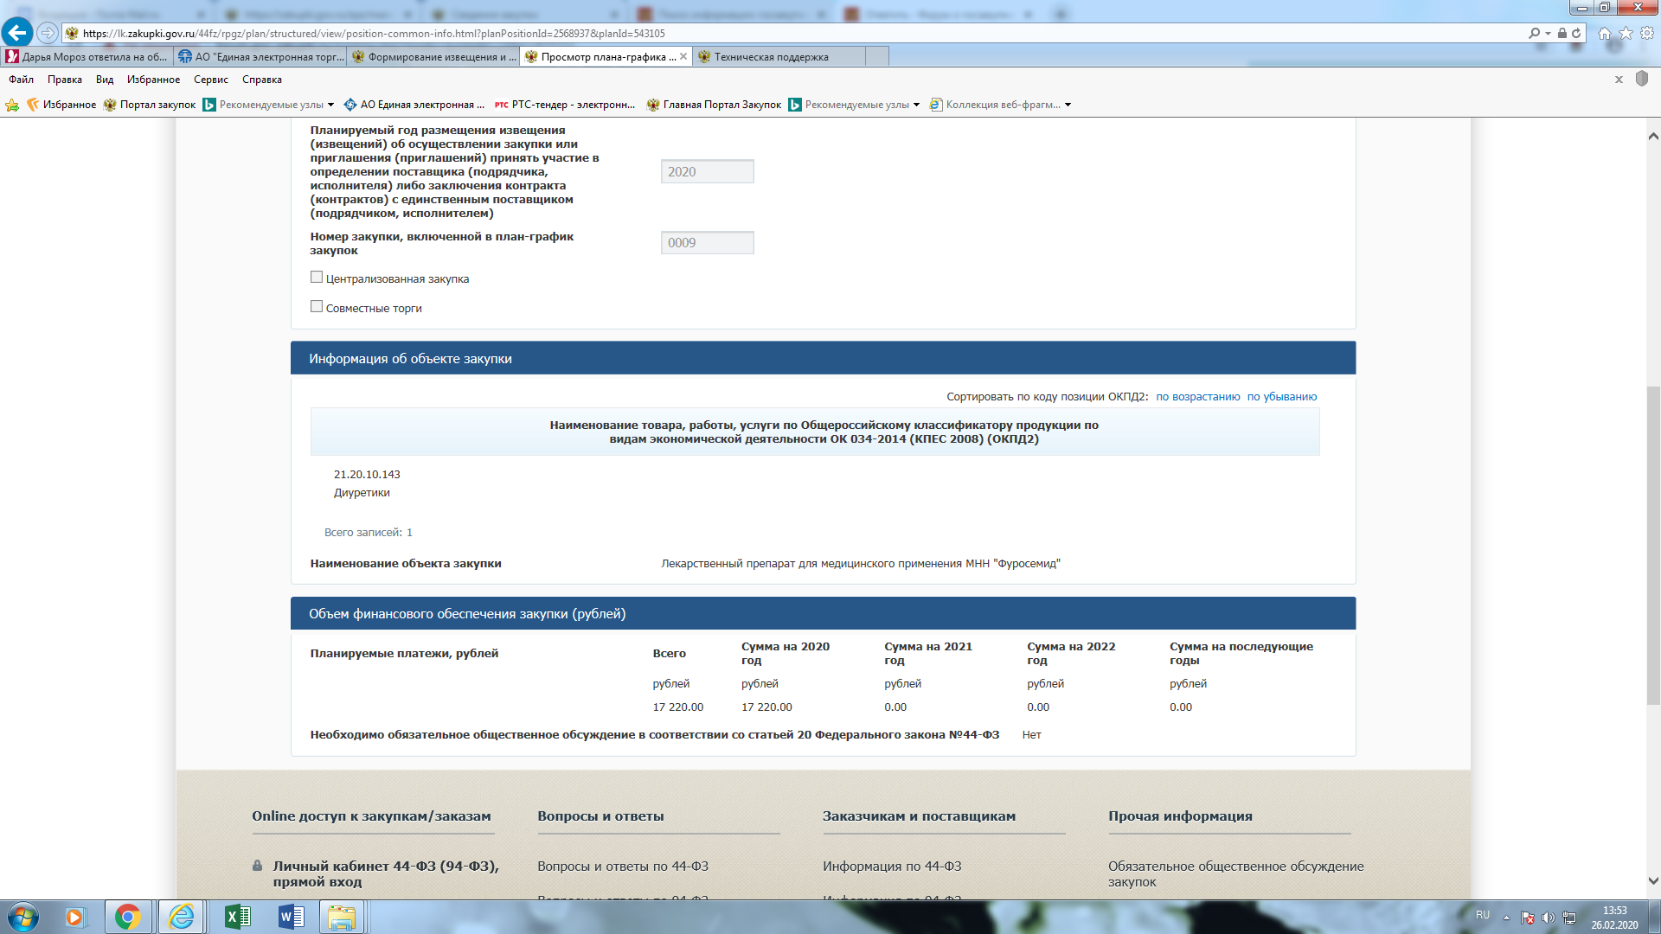The image size is (1661, 934).
Task: Sort OKPD2 codes по убыванию
Action: 1281,397
